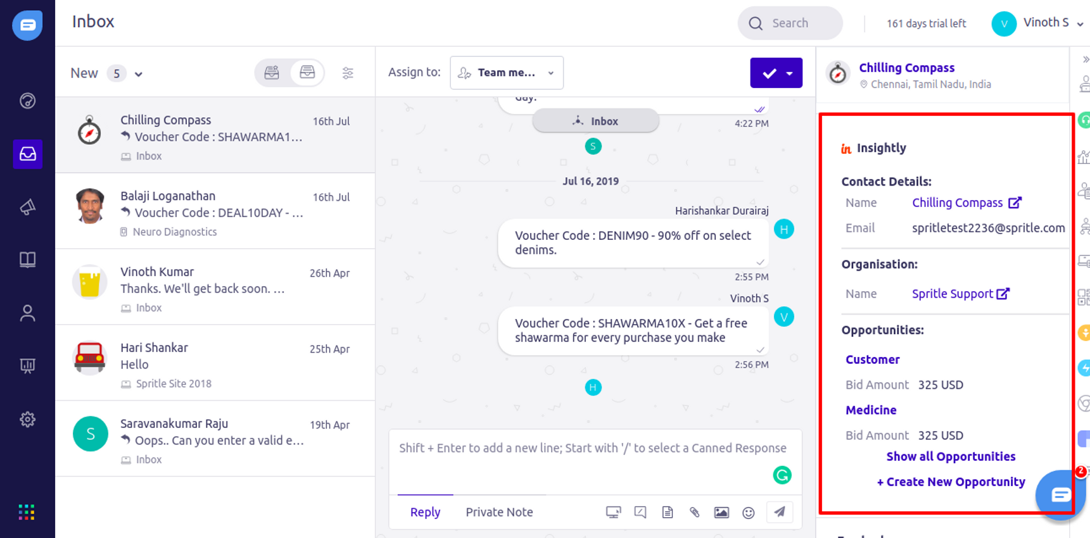Open the campaigns megaphone icon

click(x=27, y=207)
